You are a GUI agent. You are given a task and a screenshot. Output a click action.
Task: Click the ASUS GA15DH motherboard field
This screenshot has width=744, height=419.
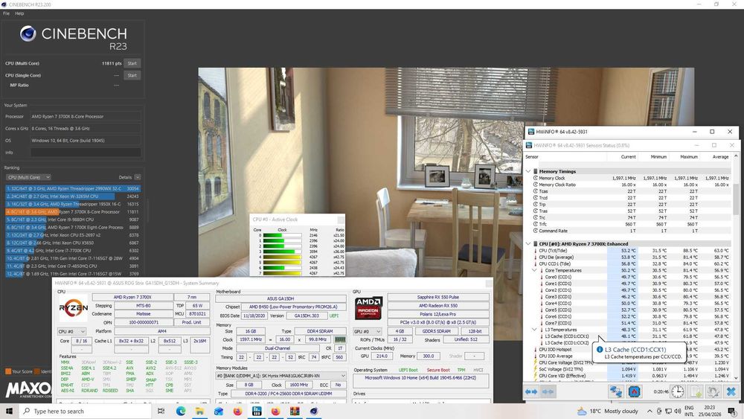pos(280,298)
